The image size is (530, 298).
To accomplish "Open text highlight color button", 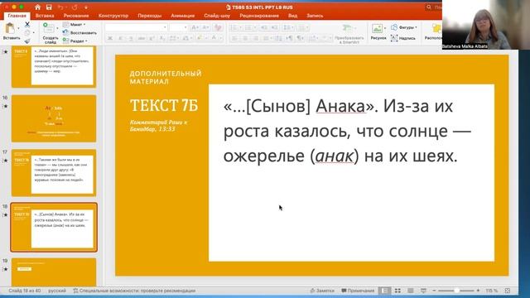I will click(200, 39).
